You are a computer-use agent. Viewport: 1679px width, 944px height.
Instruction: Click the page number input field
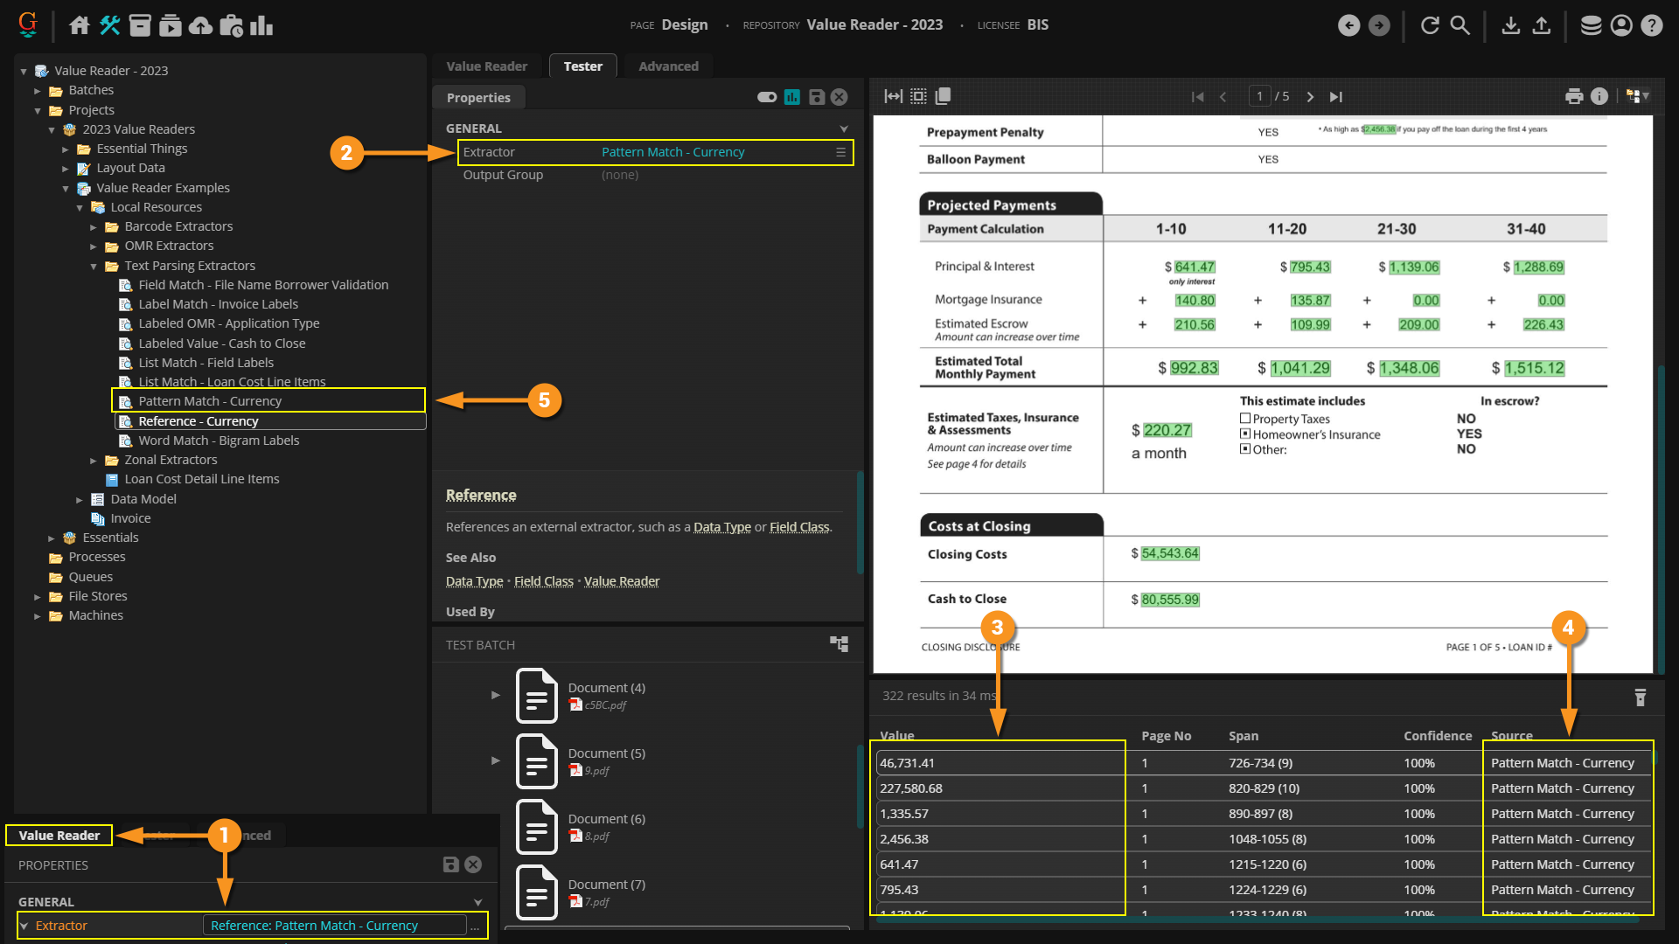pos(1259,96)
